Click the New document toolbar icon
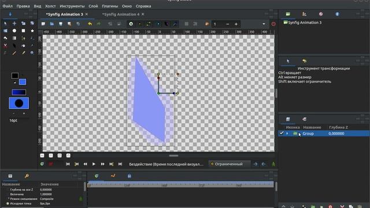Screen dimensions: 370x208 (x=43, y=24)
